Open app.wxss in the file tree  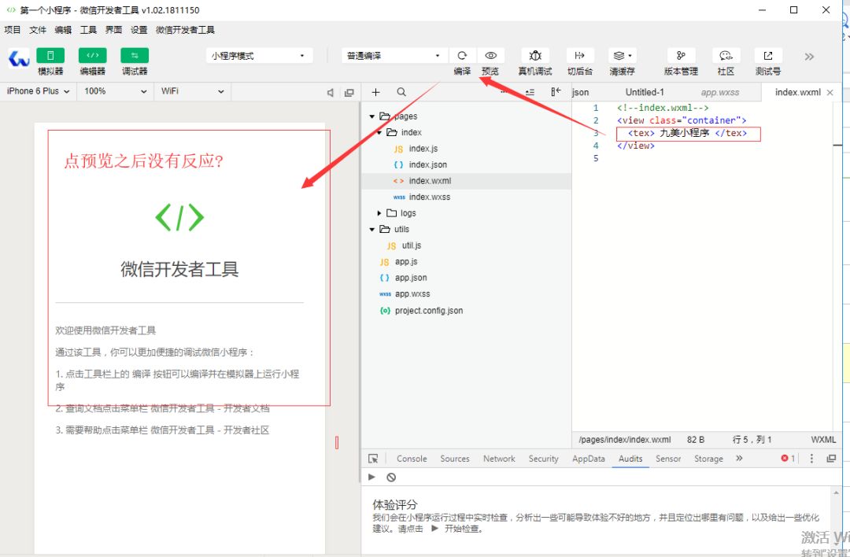[412, 294]
